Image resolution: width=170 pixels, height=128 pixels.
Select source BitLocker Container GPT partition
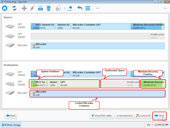coord(101,26)
